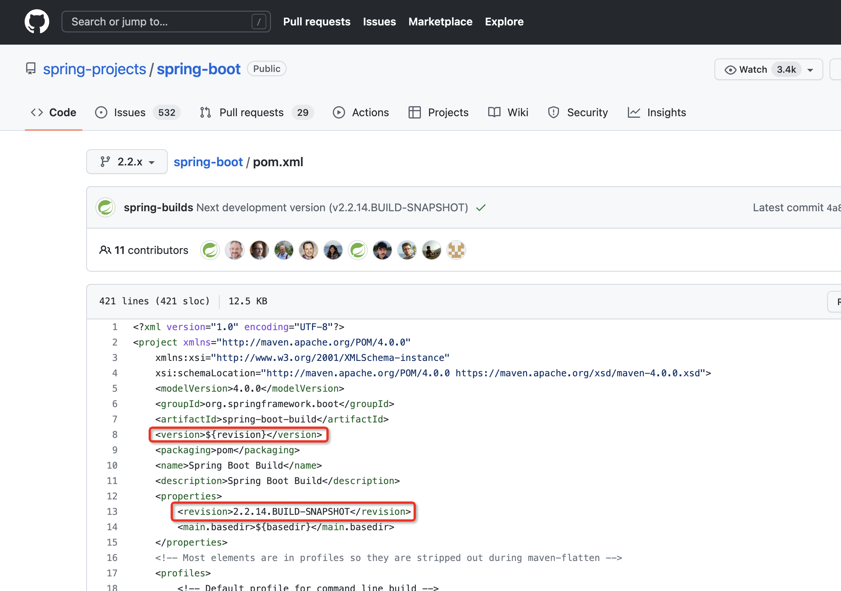This screenshot has height=591, width=841.
Task: Open the pom.xml file link
Action: coord(277,161)
